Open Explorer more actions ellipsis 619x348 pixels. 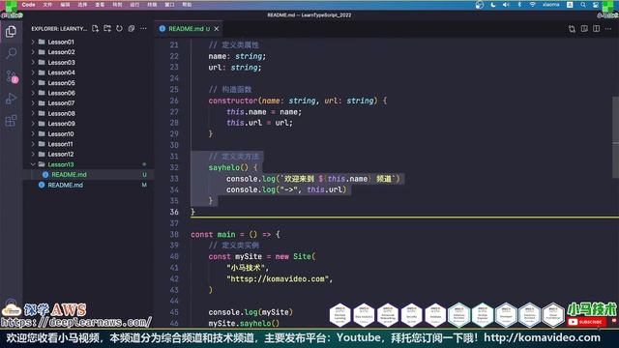(143, 28)
